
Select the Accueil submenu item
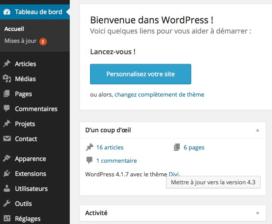coord(14,29)
